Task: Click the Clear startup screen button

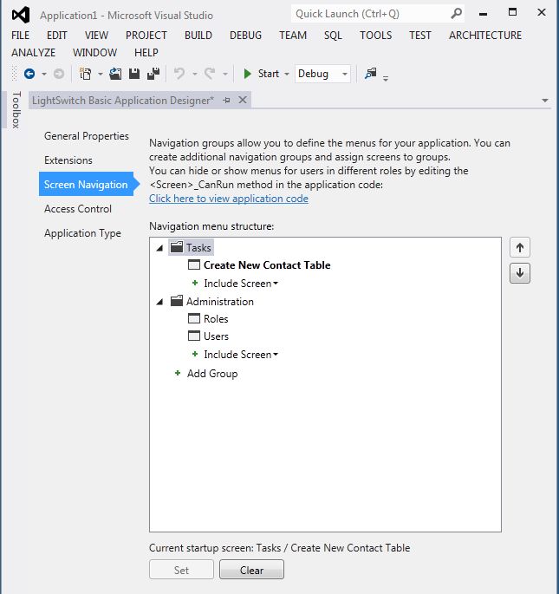Action: tap(251, 570)
